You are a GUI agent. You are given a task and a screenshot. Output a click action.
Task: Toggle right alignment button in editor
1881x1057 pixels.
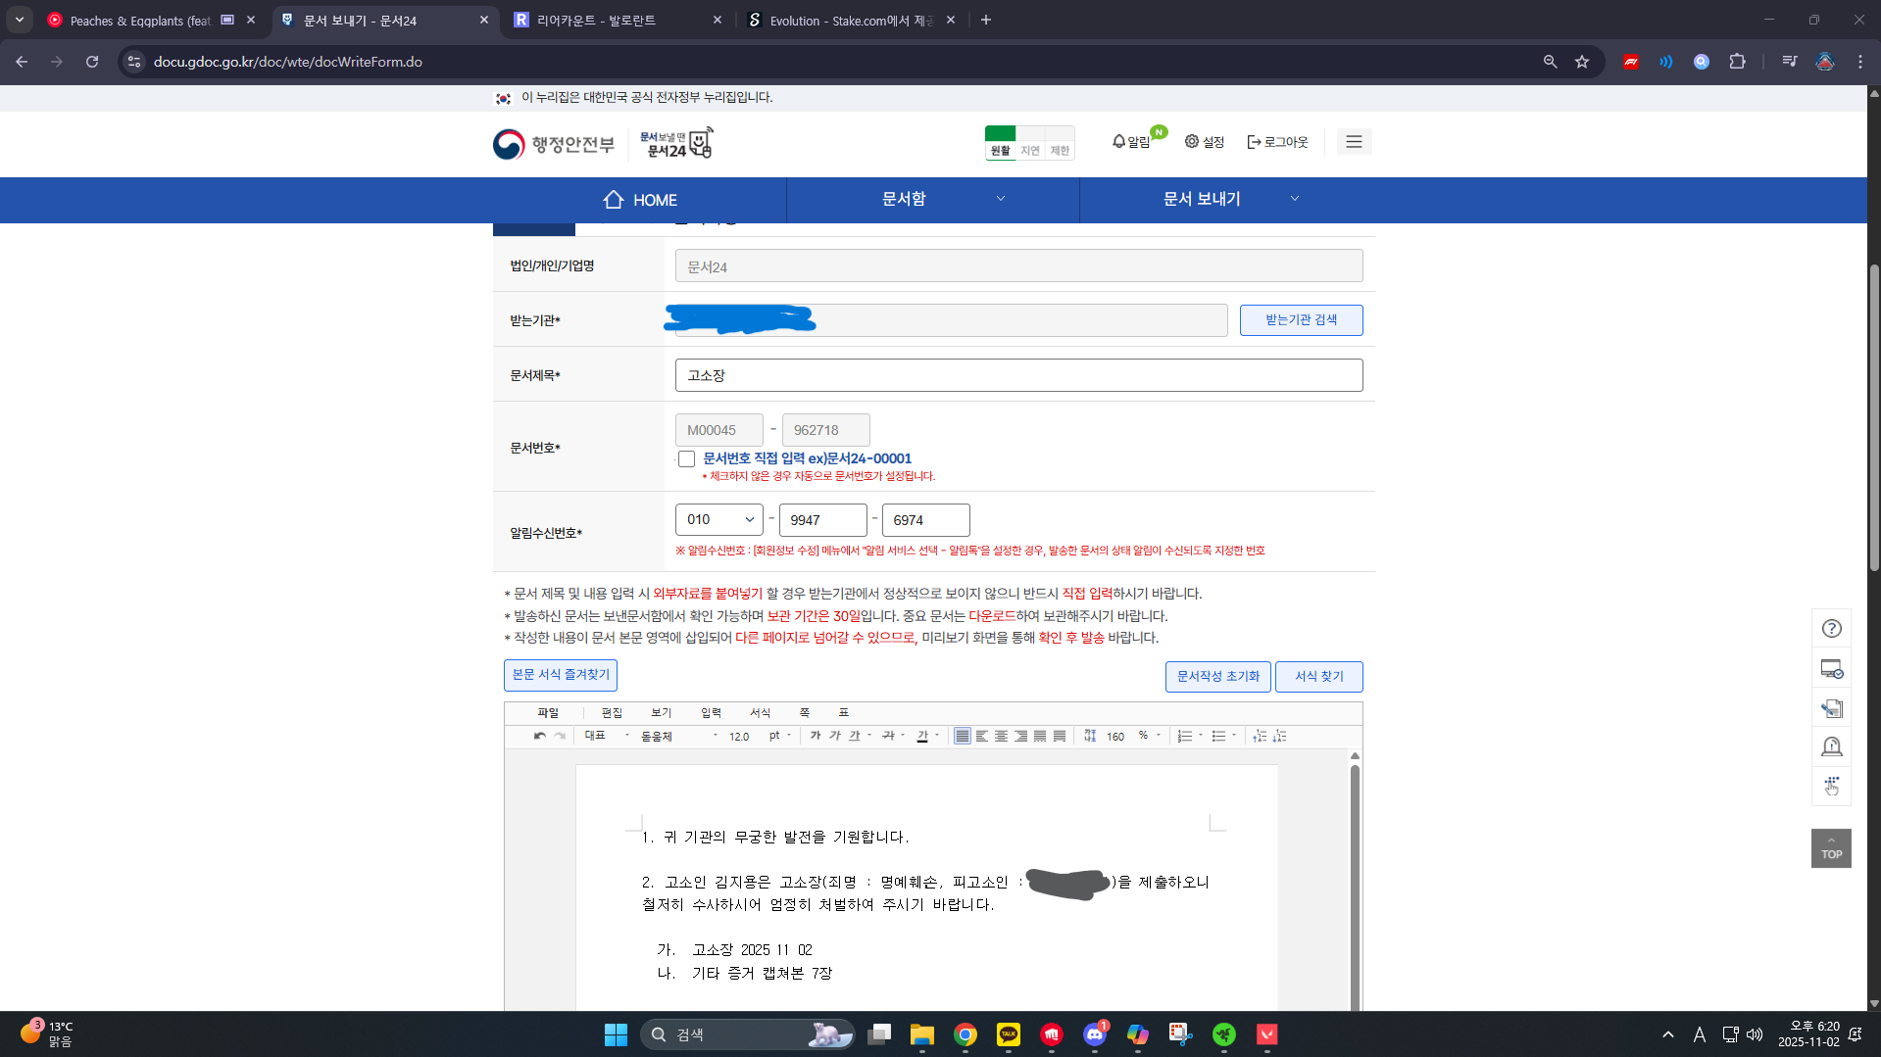1020,736
